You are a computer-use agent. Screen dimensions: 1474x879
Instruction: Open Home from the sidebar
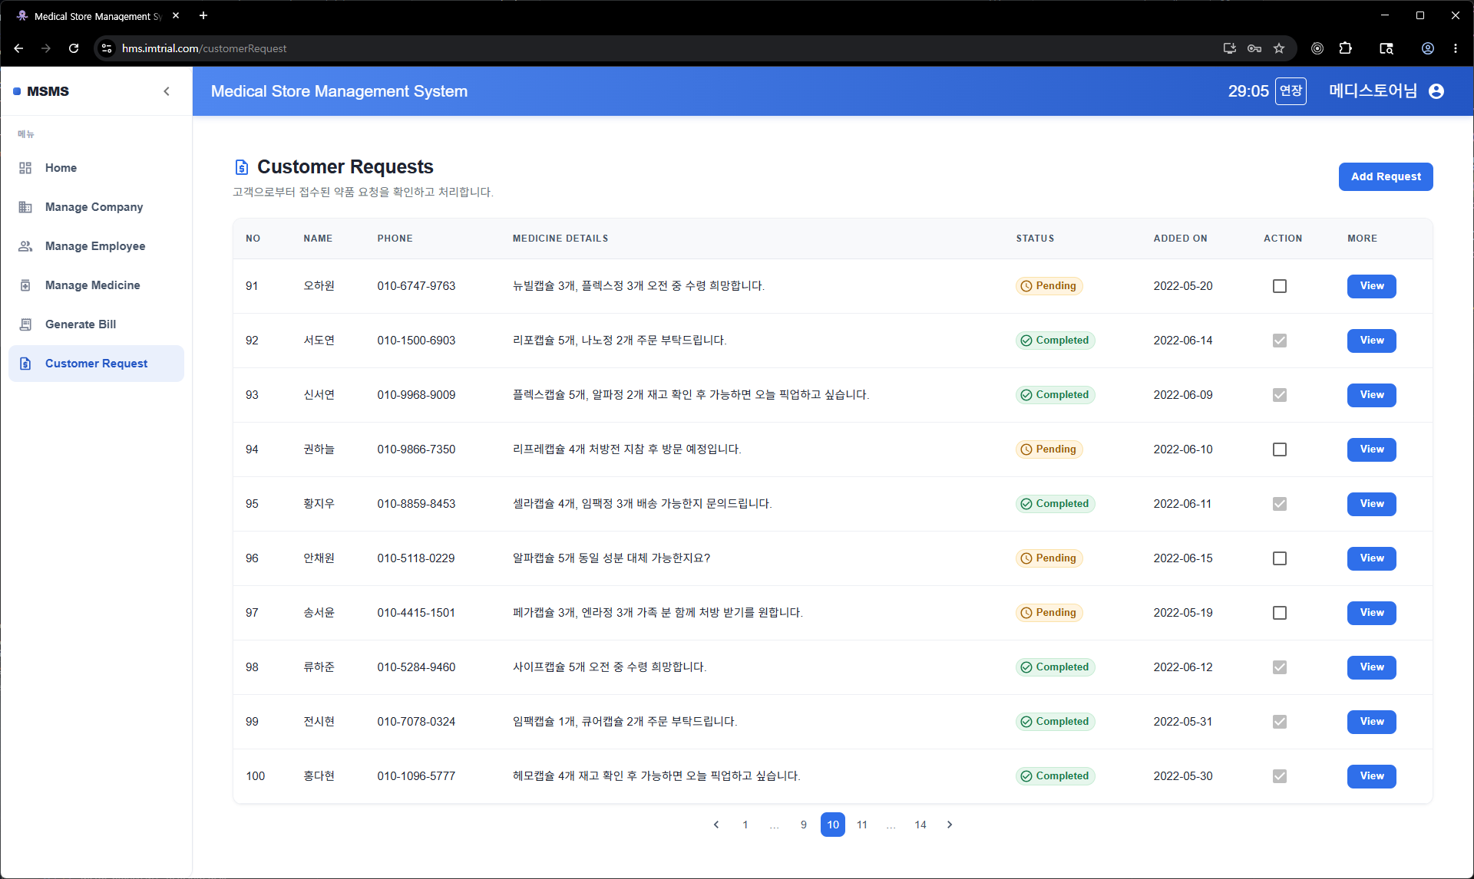pyautogui.click(x=96, y=168)
